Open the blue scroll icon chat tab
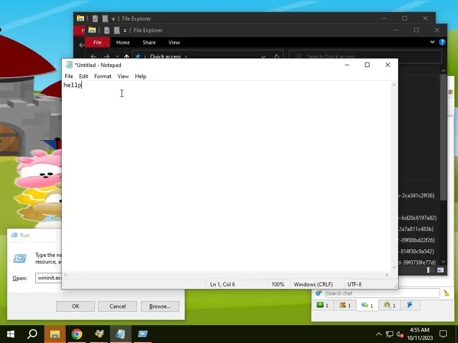This screenshot has height=343, width=458. pyautogui.click(x=410, y=305)
